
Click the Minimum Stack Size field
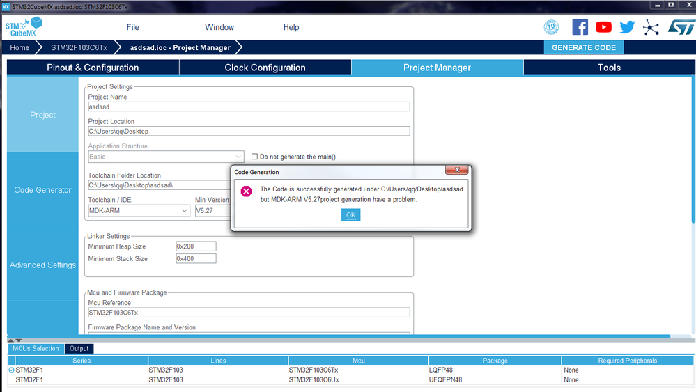[x=196, y=258]
